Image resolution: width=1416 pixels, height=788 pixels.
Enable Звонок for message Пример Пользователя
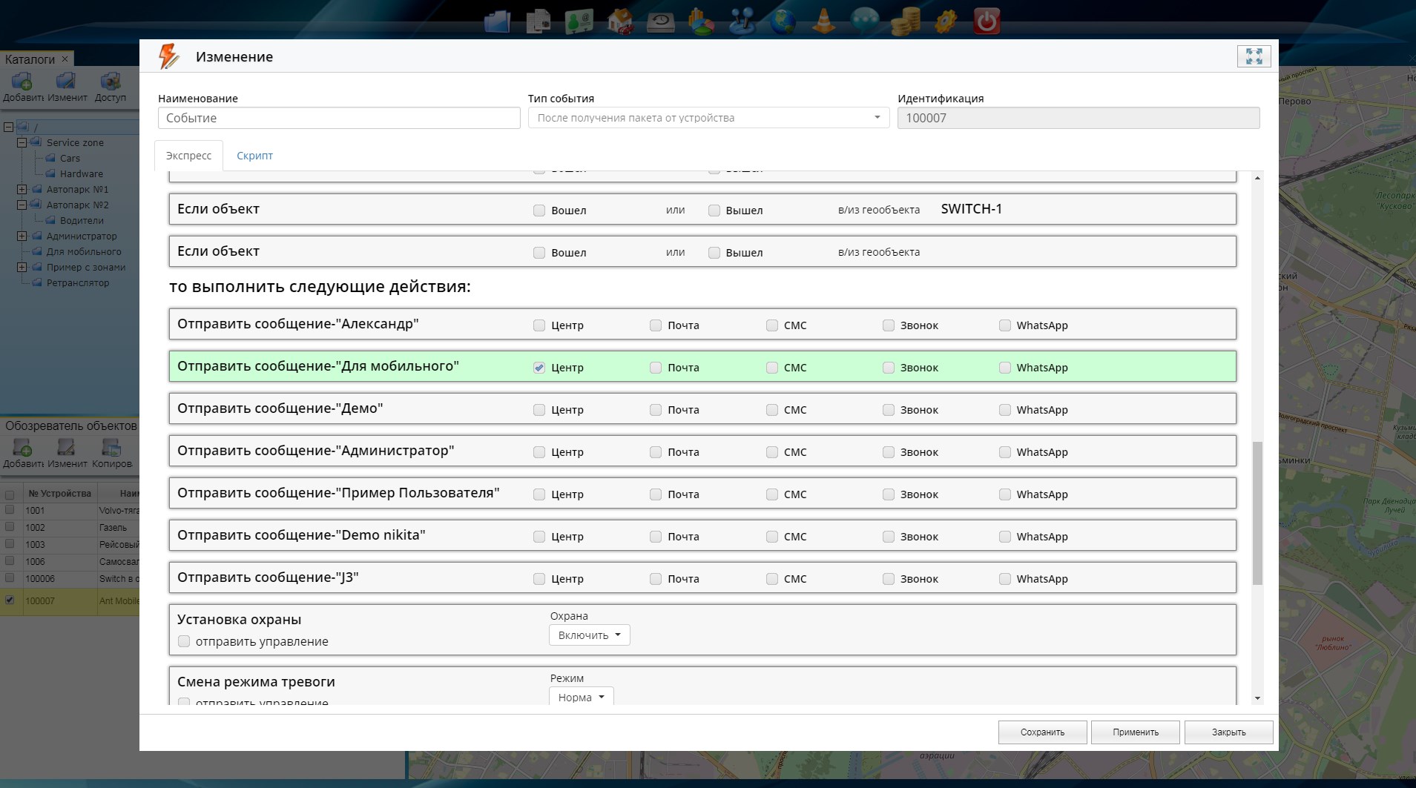click(889, 494)
